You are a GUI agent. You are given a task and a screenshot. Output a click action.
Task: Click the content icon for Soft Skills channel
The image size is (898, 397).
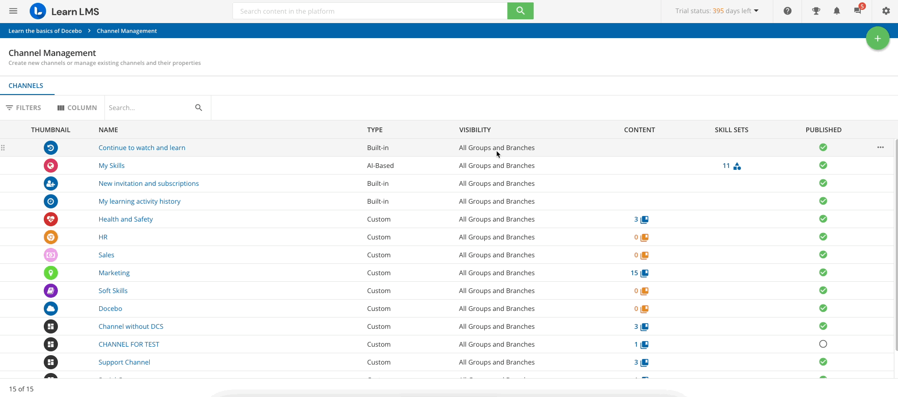[x=644, y=291]
